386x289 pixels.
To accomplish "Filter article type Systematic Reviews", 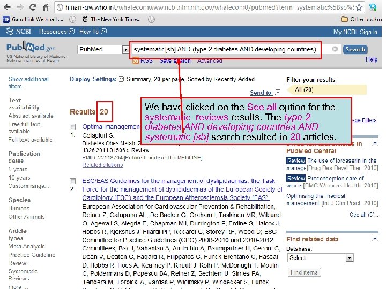I will point(23,275).
